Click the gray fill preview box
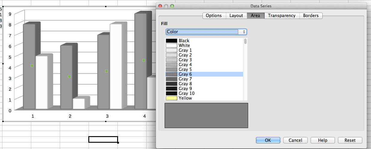The height and width of the screenshot is (149, 371). [206, 115]
